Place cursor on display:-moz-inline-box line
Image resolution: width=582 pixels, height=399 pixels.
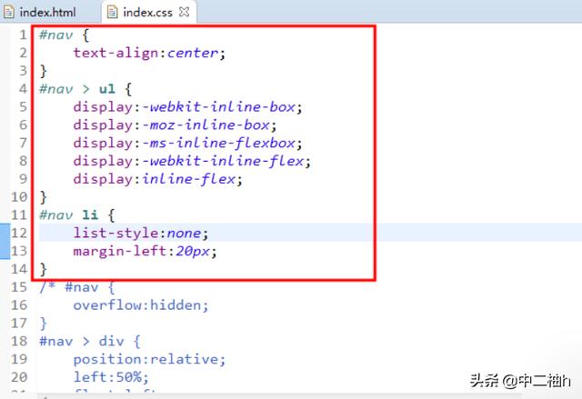point(175,125)
